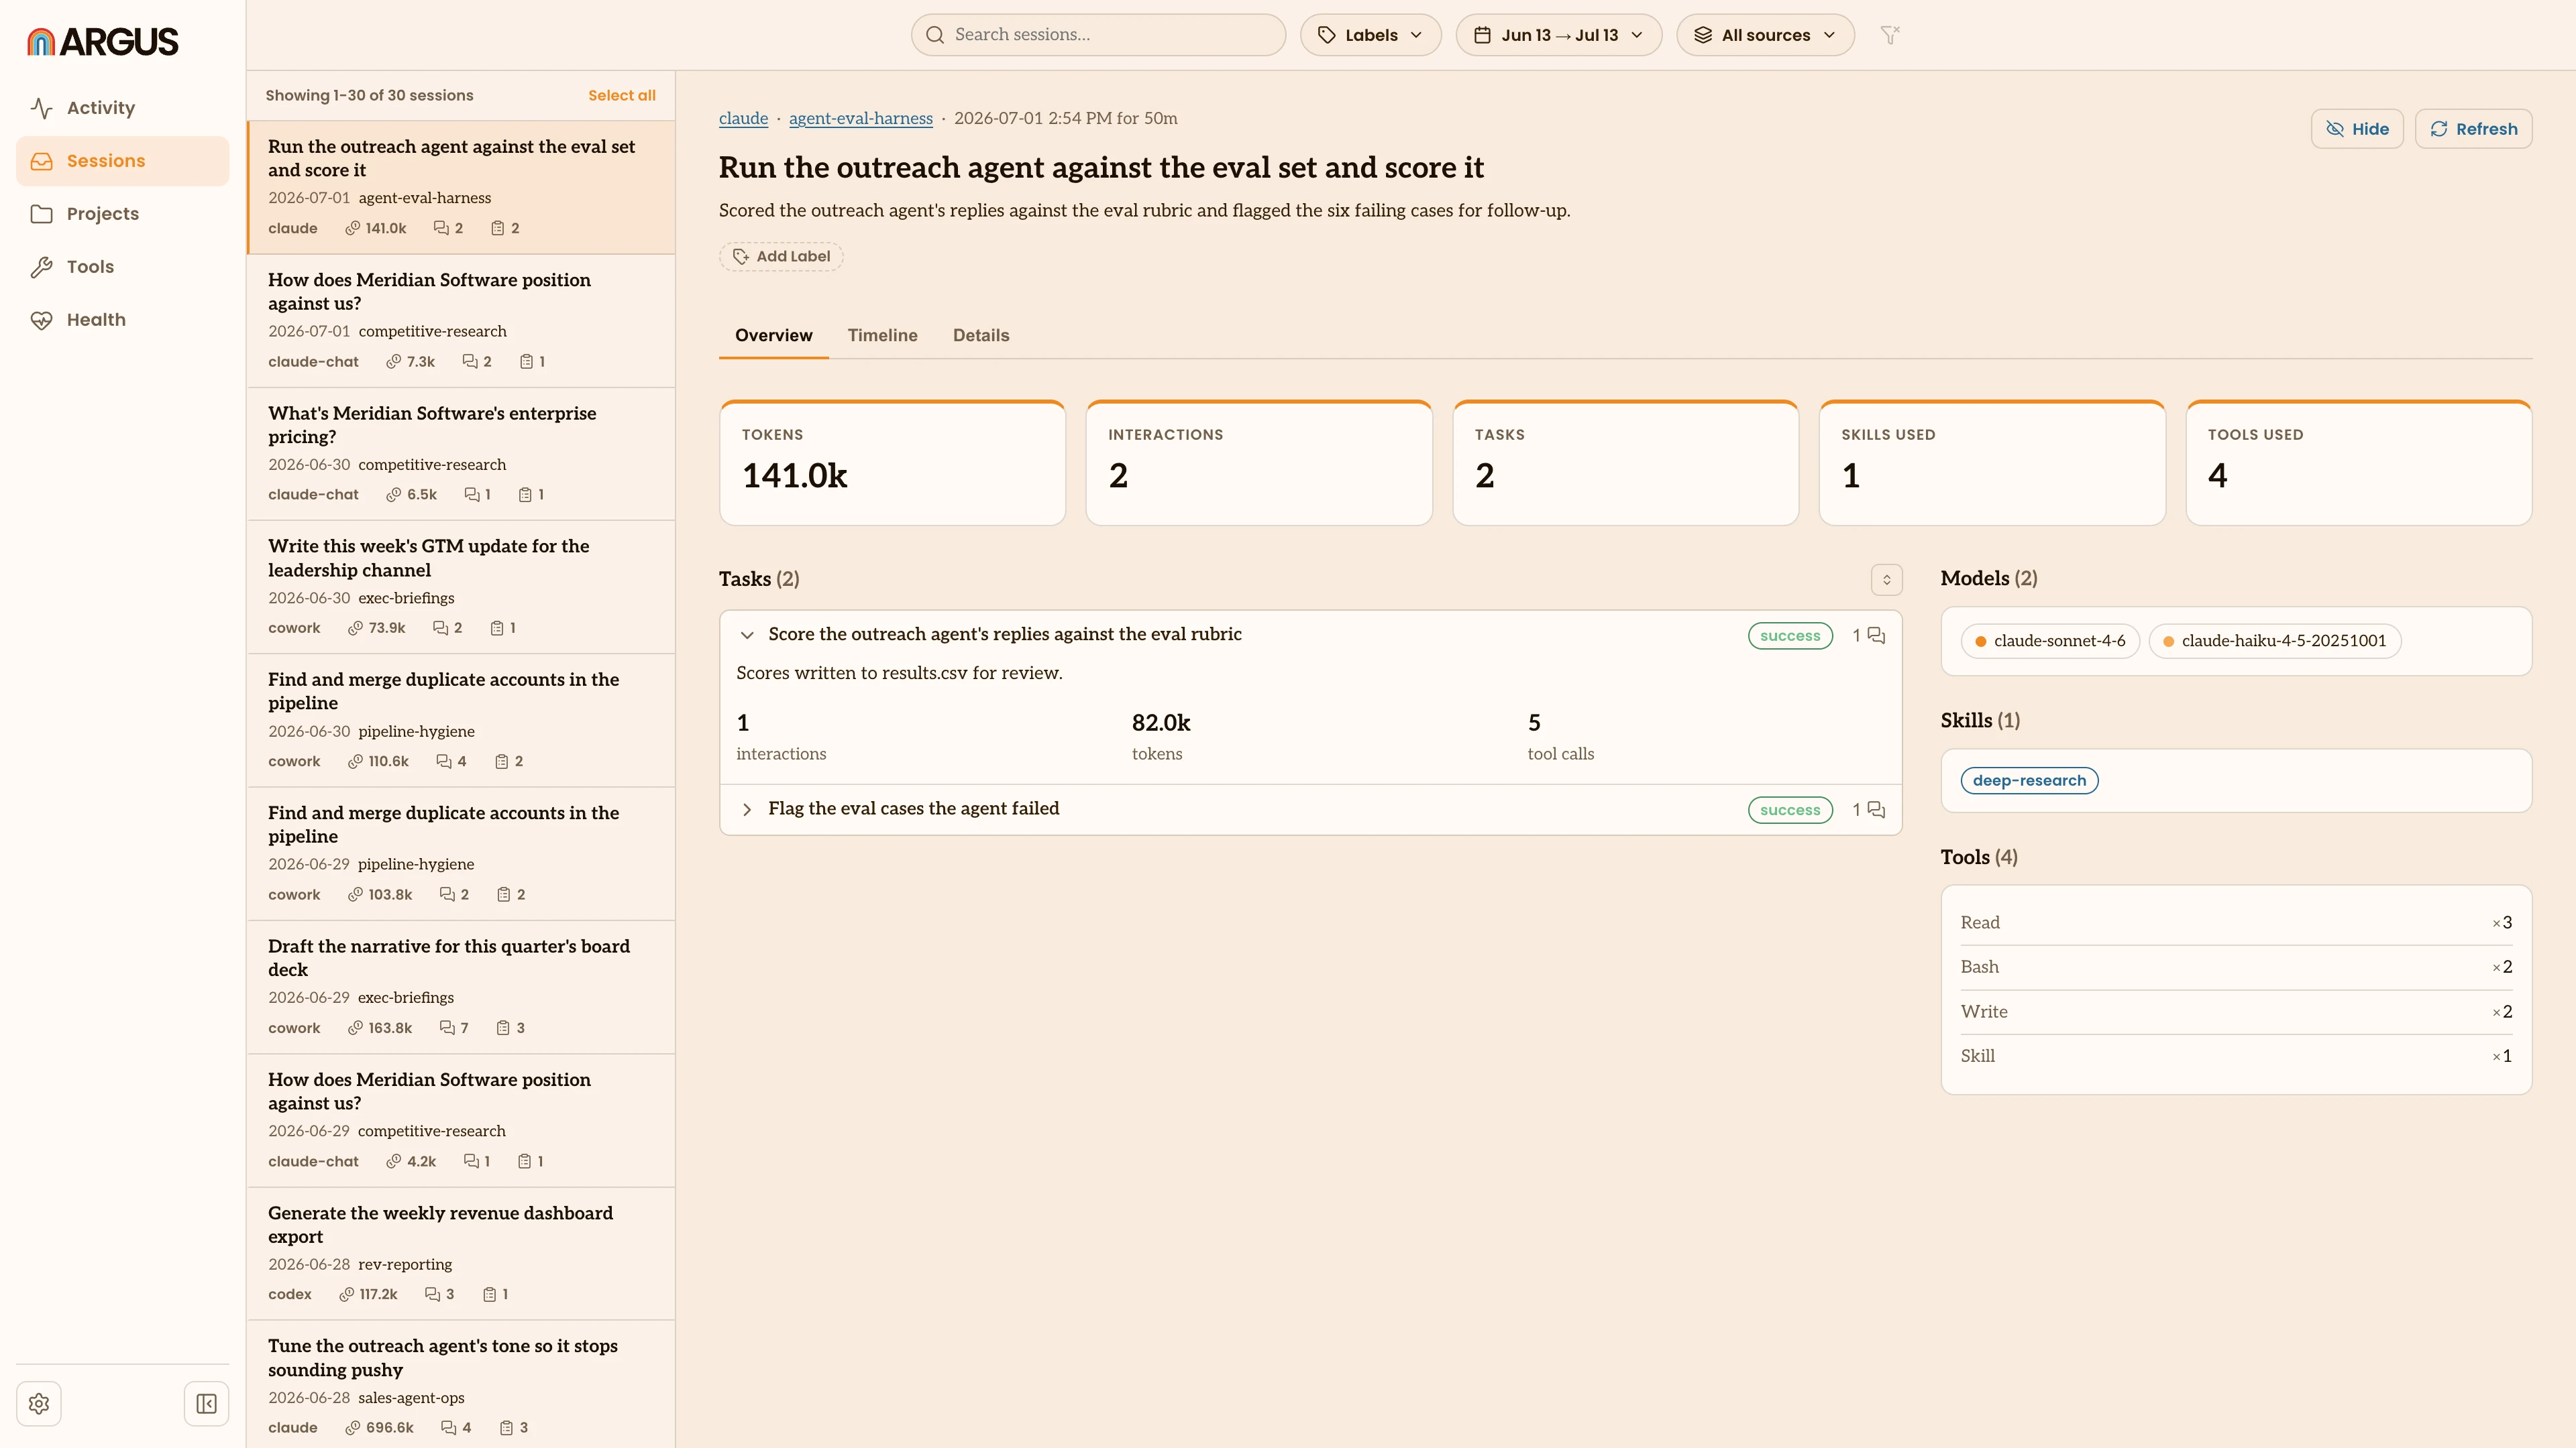Click the Argus rainbow logo
The width and height of the screenshot is (2576, 1448).
[x=41, y=41]
